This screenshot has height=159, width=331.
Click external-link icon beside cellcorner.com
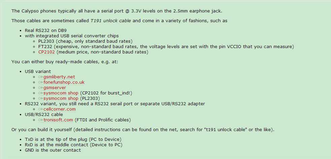point(40,109)
